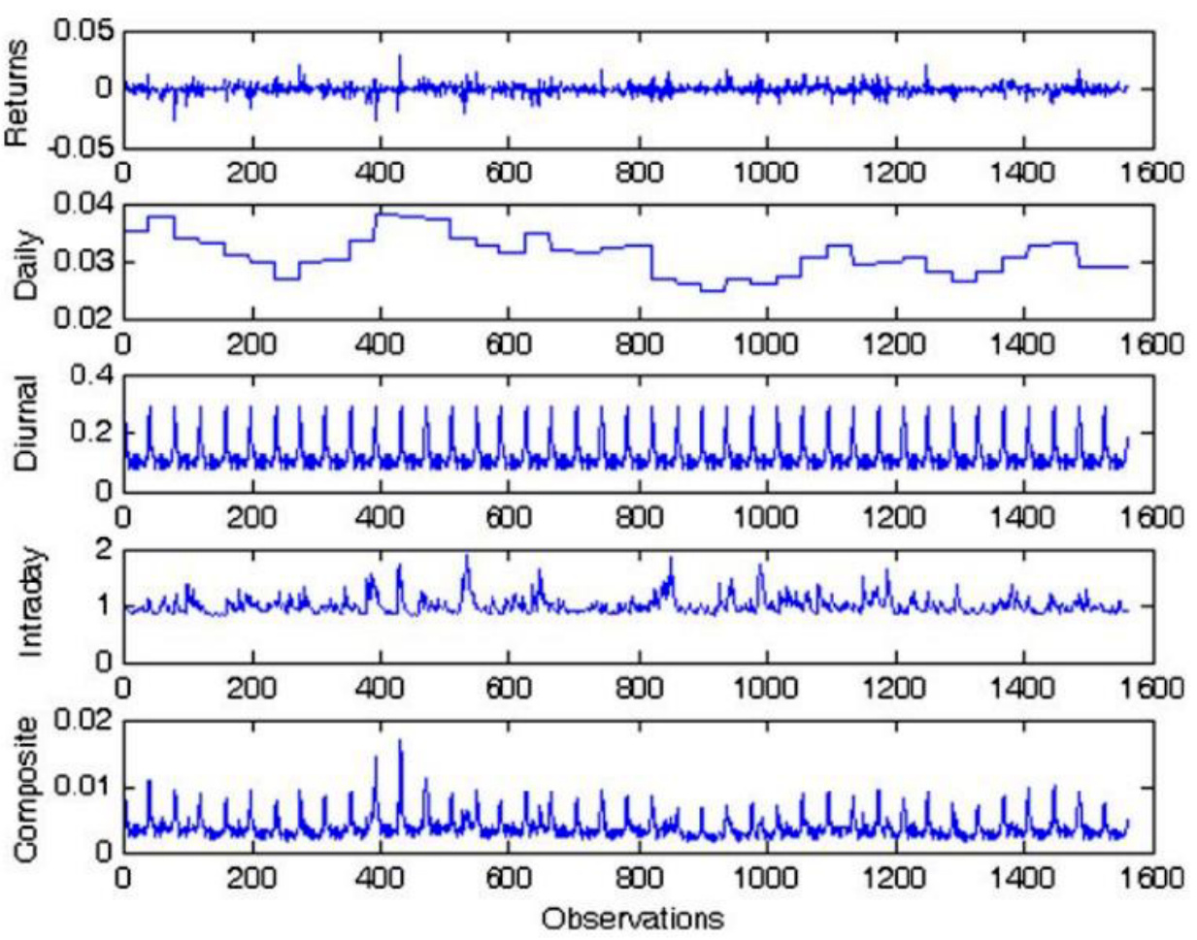
Task: Select the "Intraday" y-axis label
Action: click(x=29, y=601)
